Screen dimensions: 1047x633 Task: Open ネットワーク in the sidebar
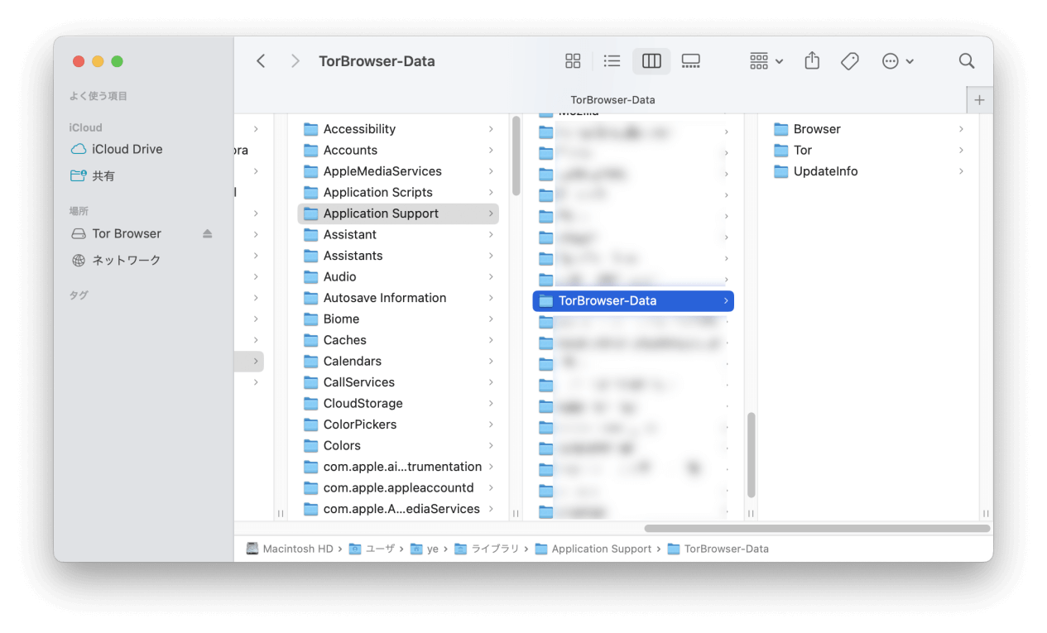pos(116,260)
